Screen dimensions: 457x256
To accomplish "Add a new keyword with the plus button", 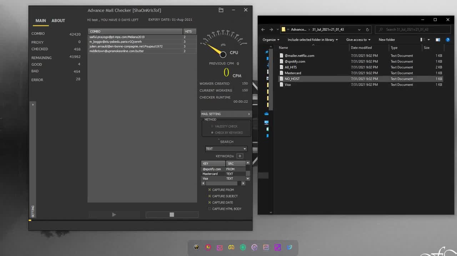I will click(x=240, y=156).
